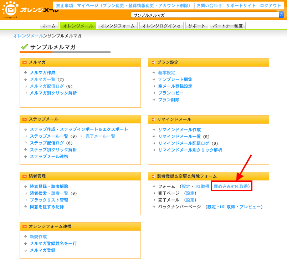This screenshot has height=265, width=287.
Task: Click the メルマガ panel header icon
Action: (x=25, y=63)
